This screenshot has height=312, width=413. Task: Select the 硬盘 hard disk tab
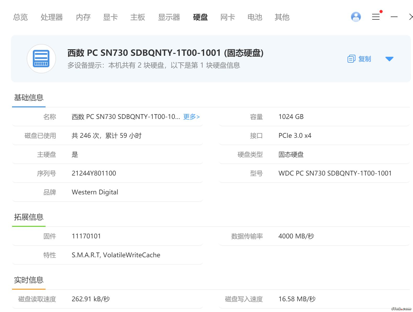coord(200,17)
